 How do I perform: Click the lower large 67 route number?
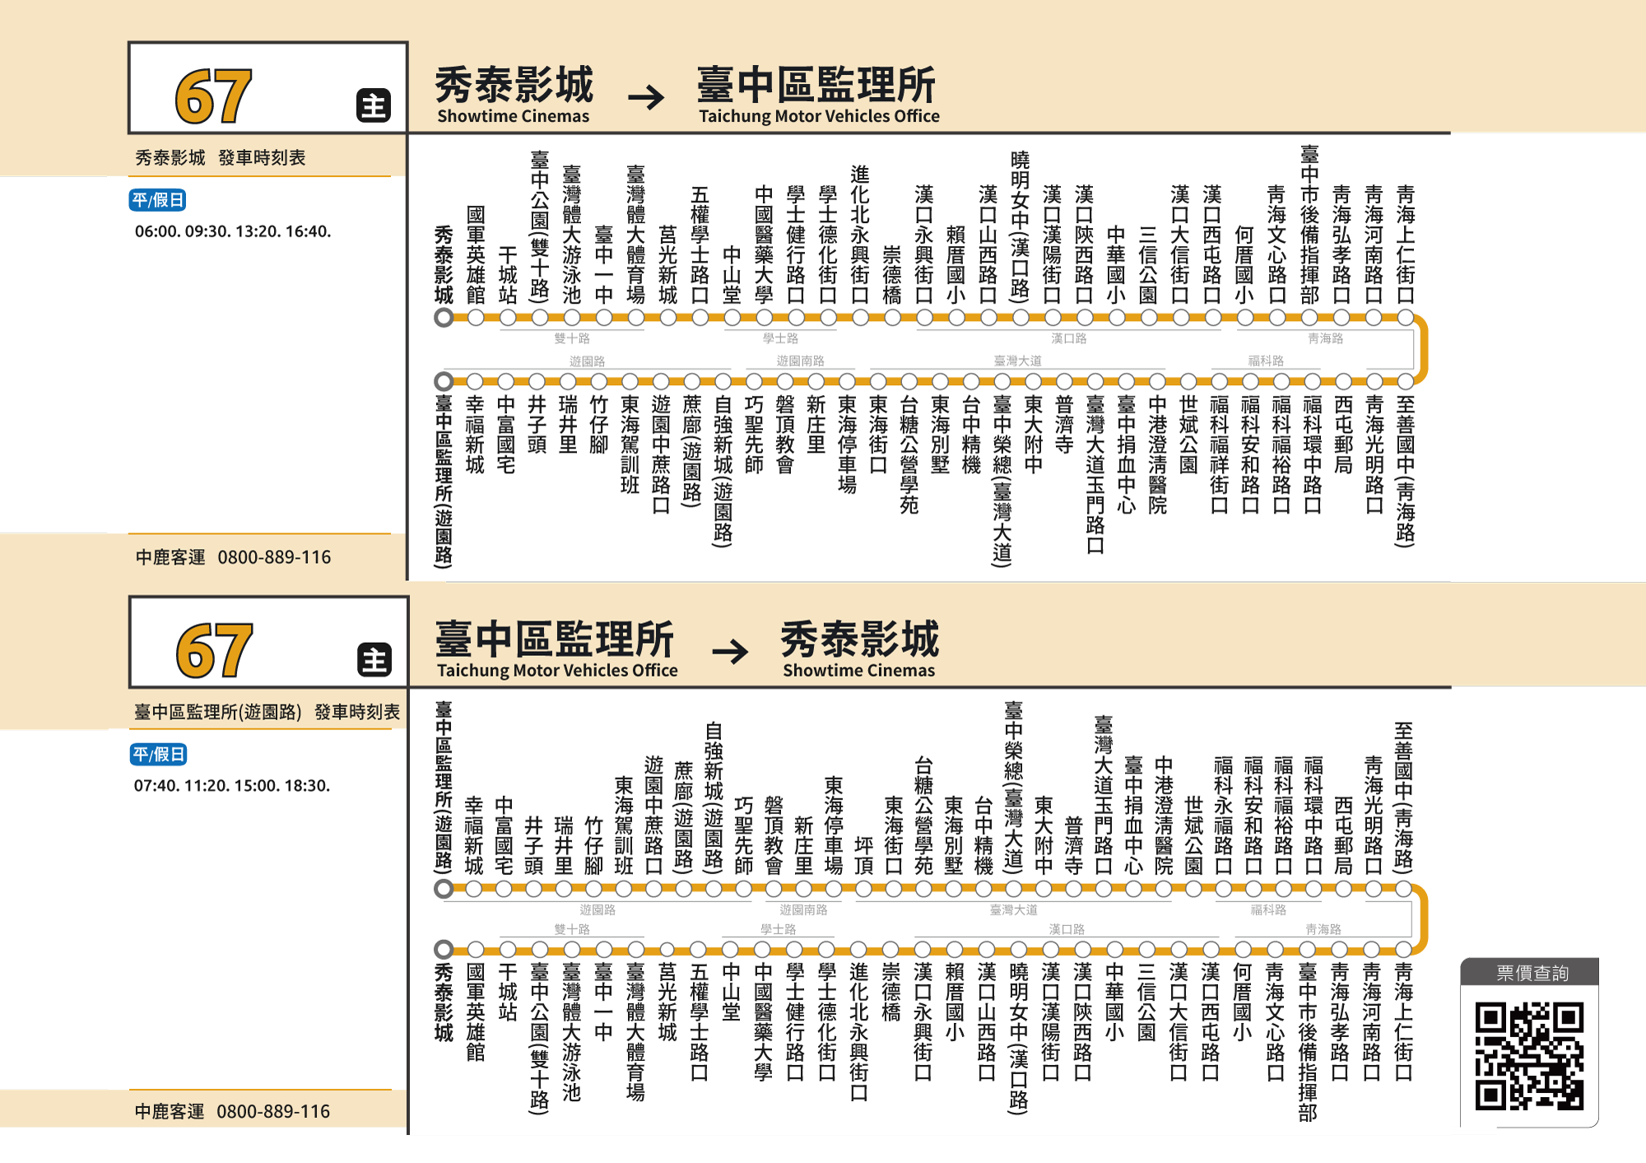[x=214, y=650]
